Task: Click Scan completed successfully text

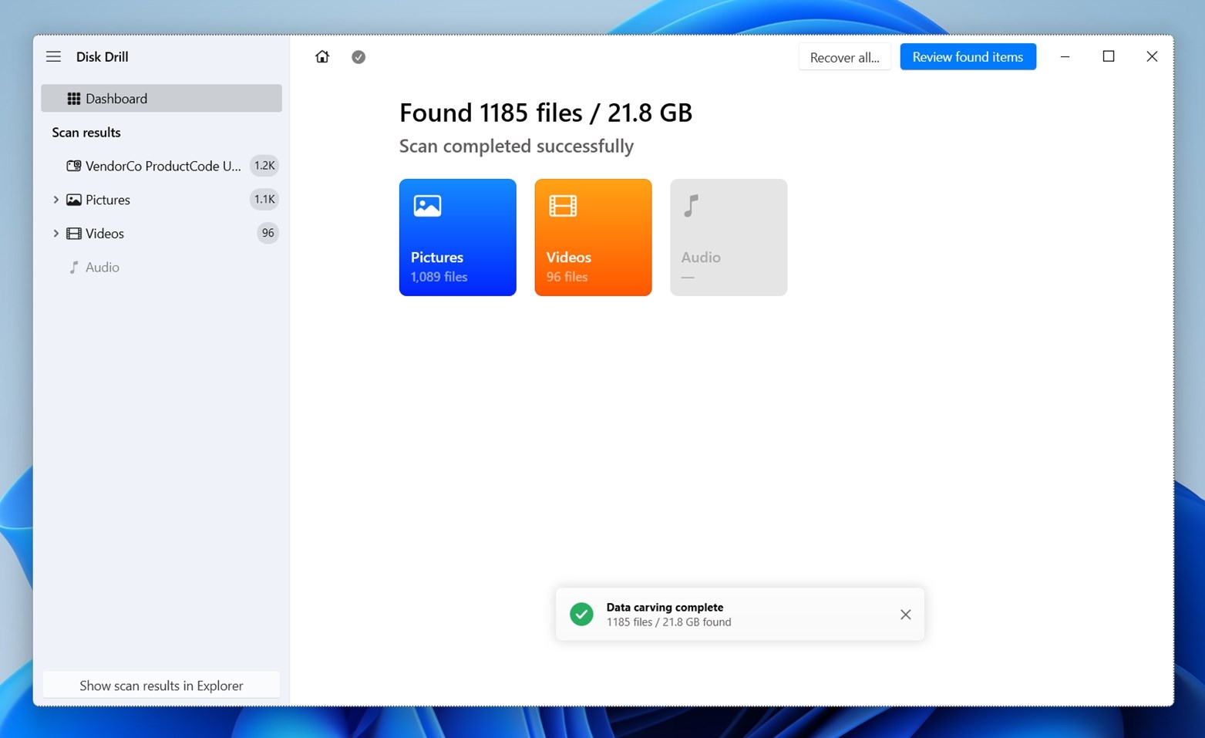Action: coord(517,146)
